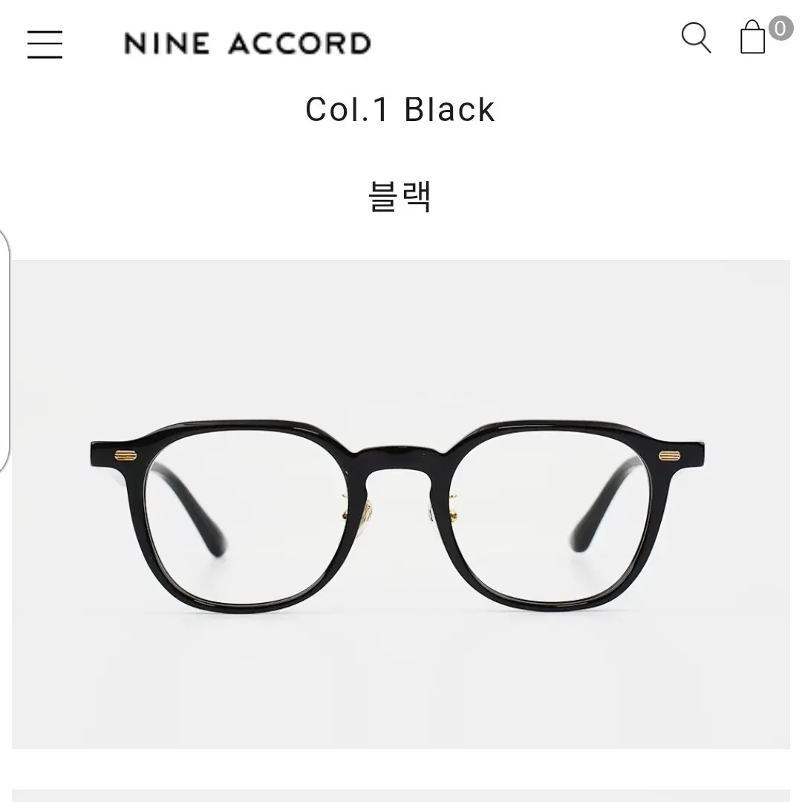Click the left gold rivet on frame
802x802 pixels.
point(125,455)
